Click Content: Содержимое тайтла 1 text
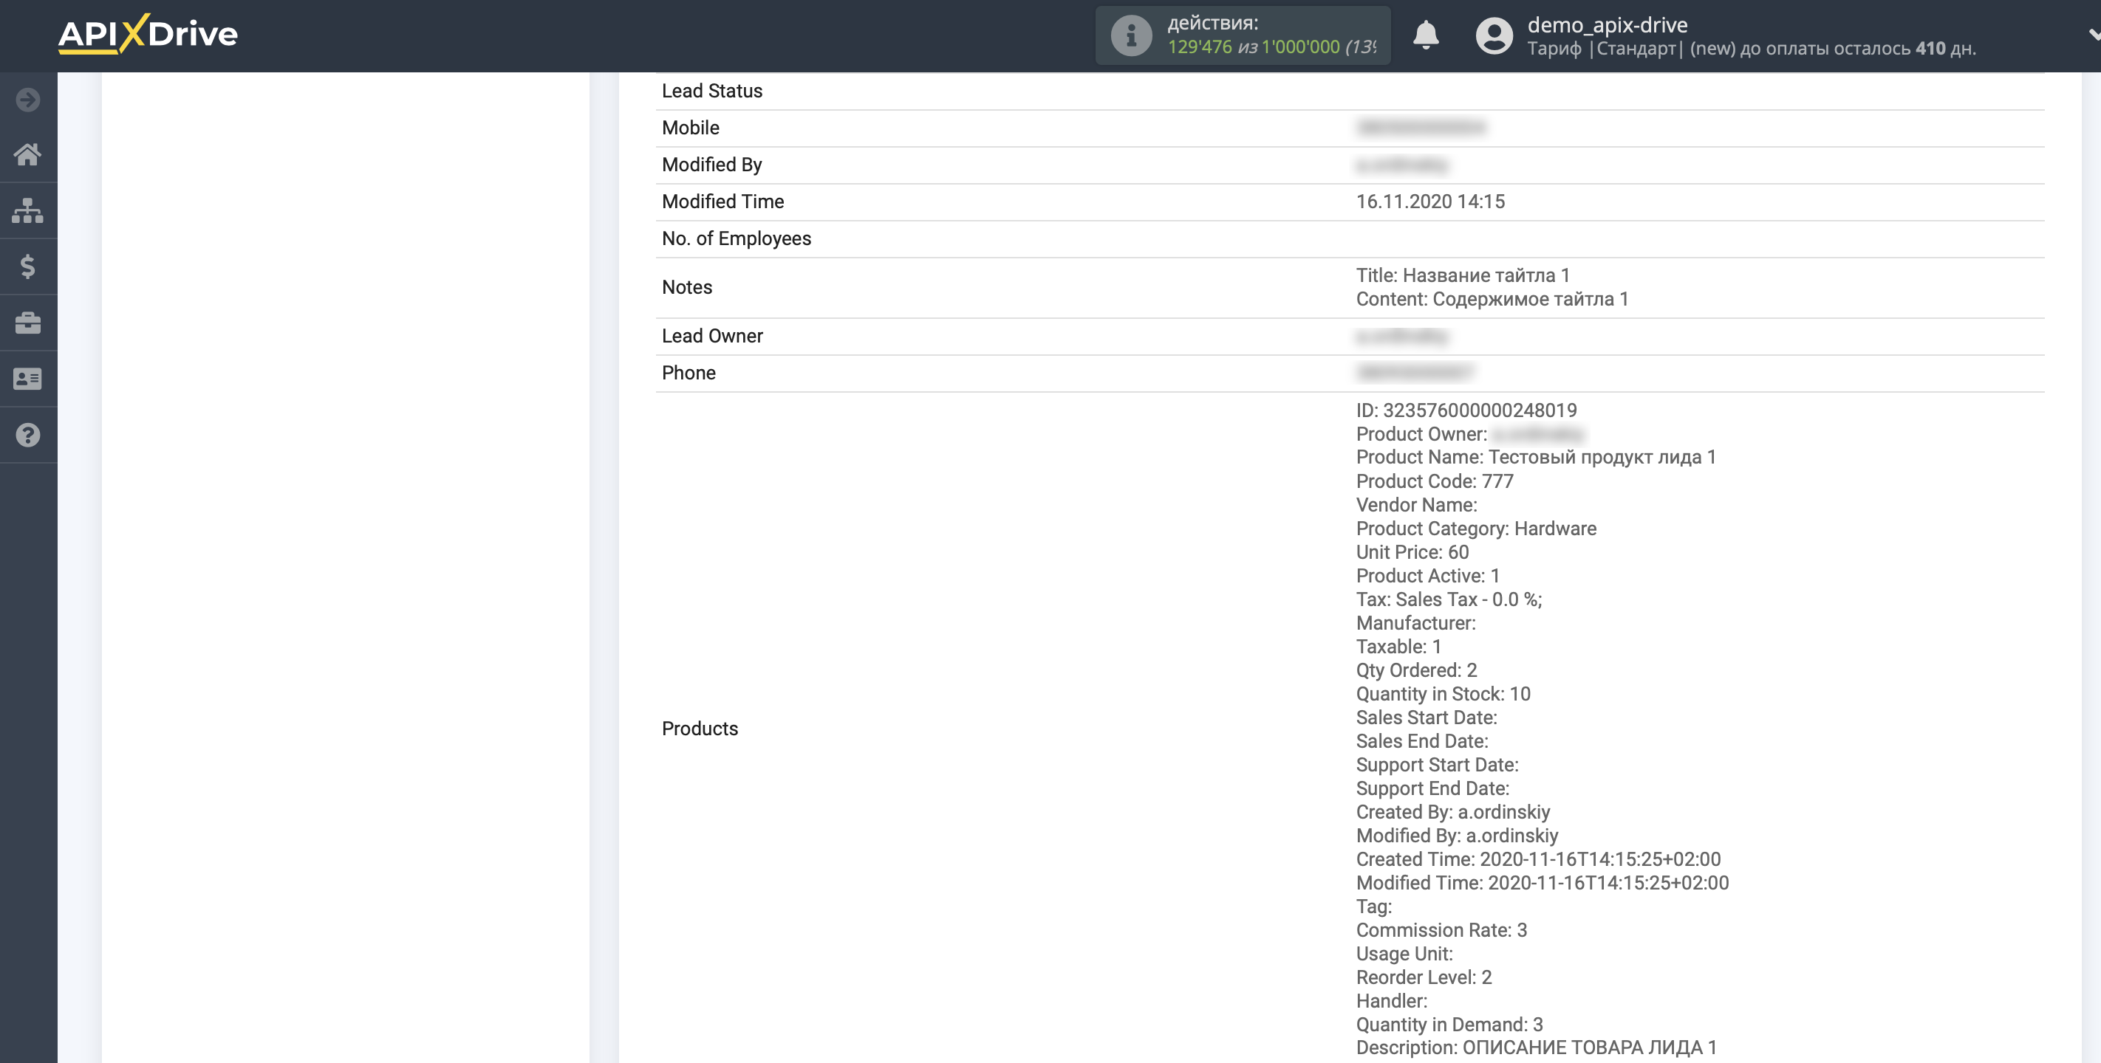 point(1492,299)
